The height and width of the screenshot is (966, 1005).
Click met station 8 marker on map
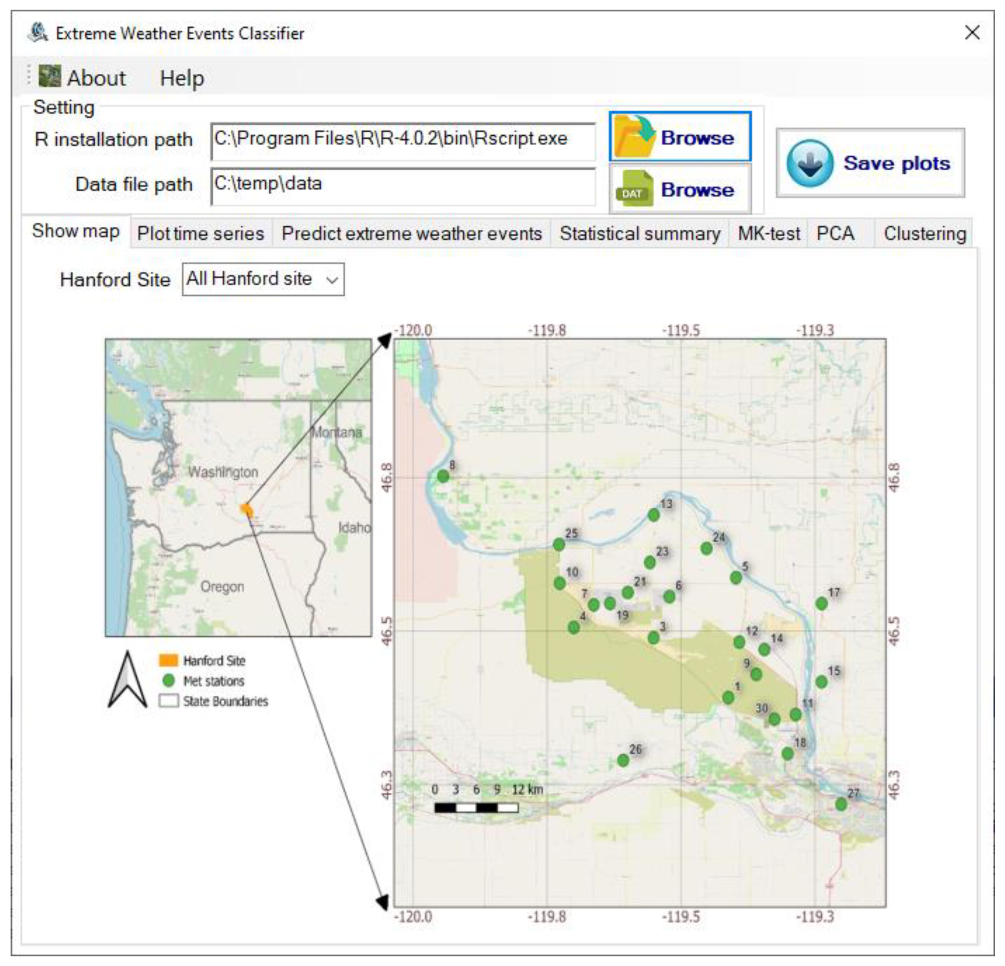pyautogui.click(x=443, y=476)
